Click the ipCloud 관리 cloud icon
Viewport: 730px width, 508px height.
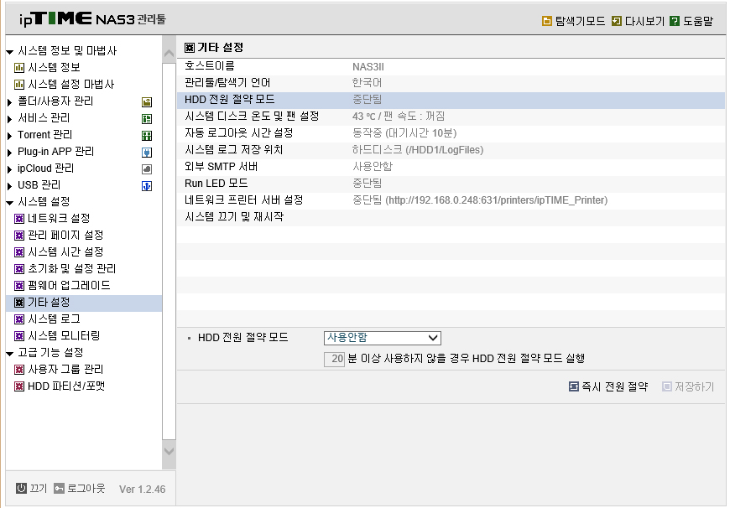point(147,169)
